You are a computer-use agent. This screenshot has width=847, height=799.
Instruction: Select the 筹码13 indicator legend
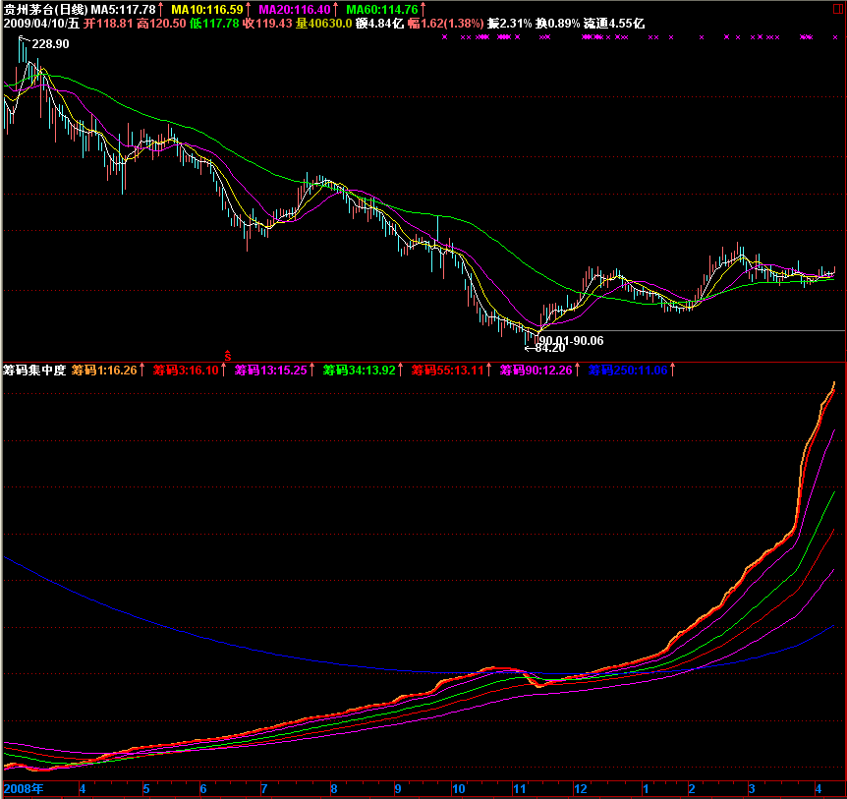tap(271, 371)
